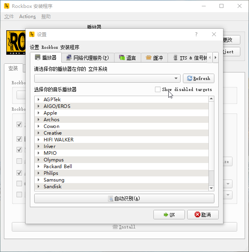The image size is (249, 252).
Task: Toggle the fourth checked checkbox in the main window
Action: [19, 173]
